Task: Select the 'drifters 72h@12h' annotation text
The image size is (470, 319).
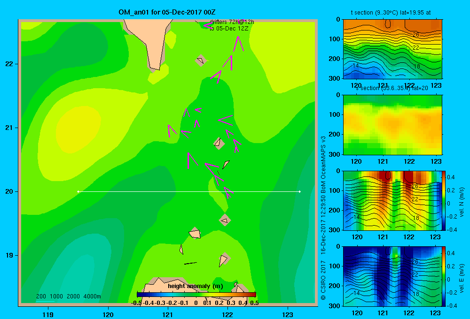Action: 232,22
